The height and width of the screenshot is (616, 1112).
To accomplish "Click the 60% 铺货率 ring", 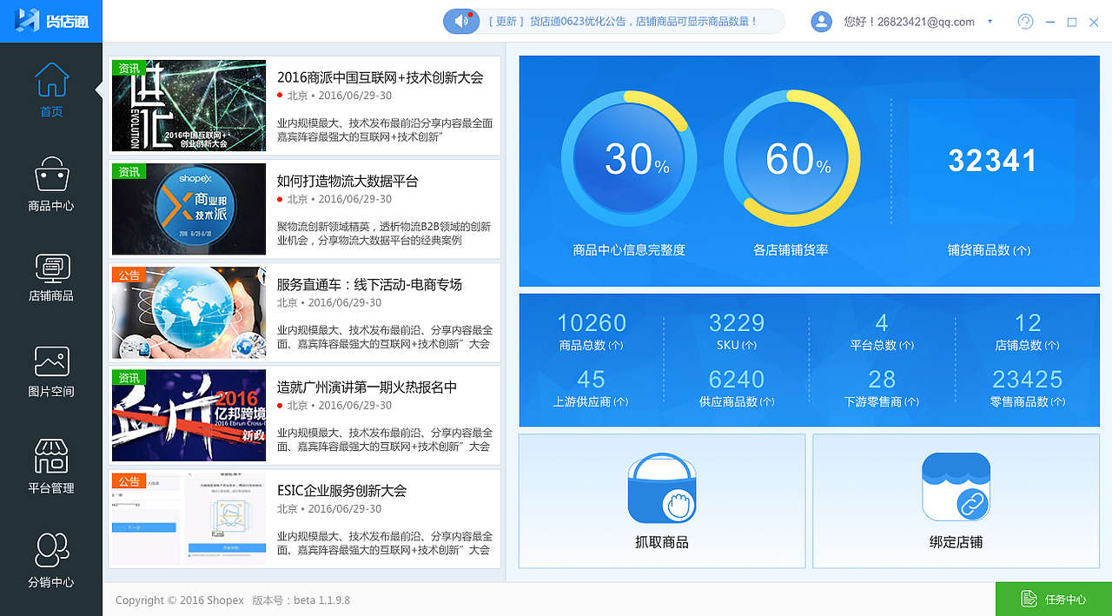I will (791, 158).
